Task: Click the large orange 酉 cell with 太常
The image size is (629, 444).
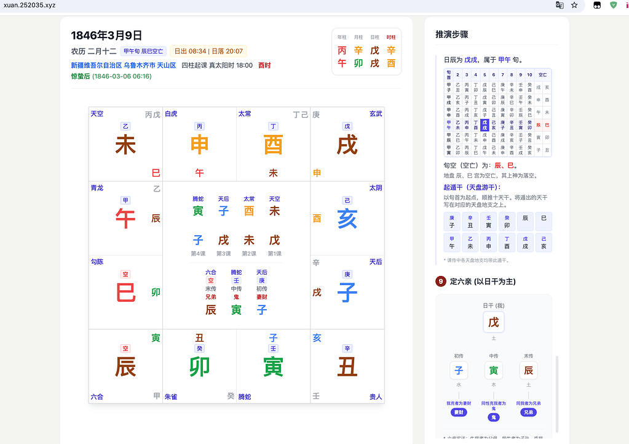Action: [273, 144]
